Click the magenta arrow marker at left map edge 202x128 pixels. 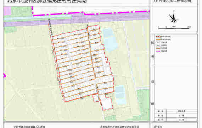4,75
